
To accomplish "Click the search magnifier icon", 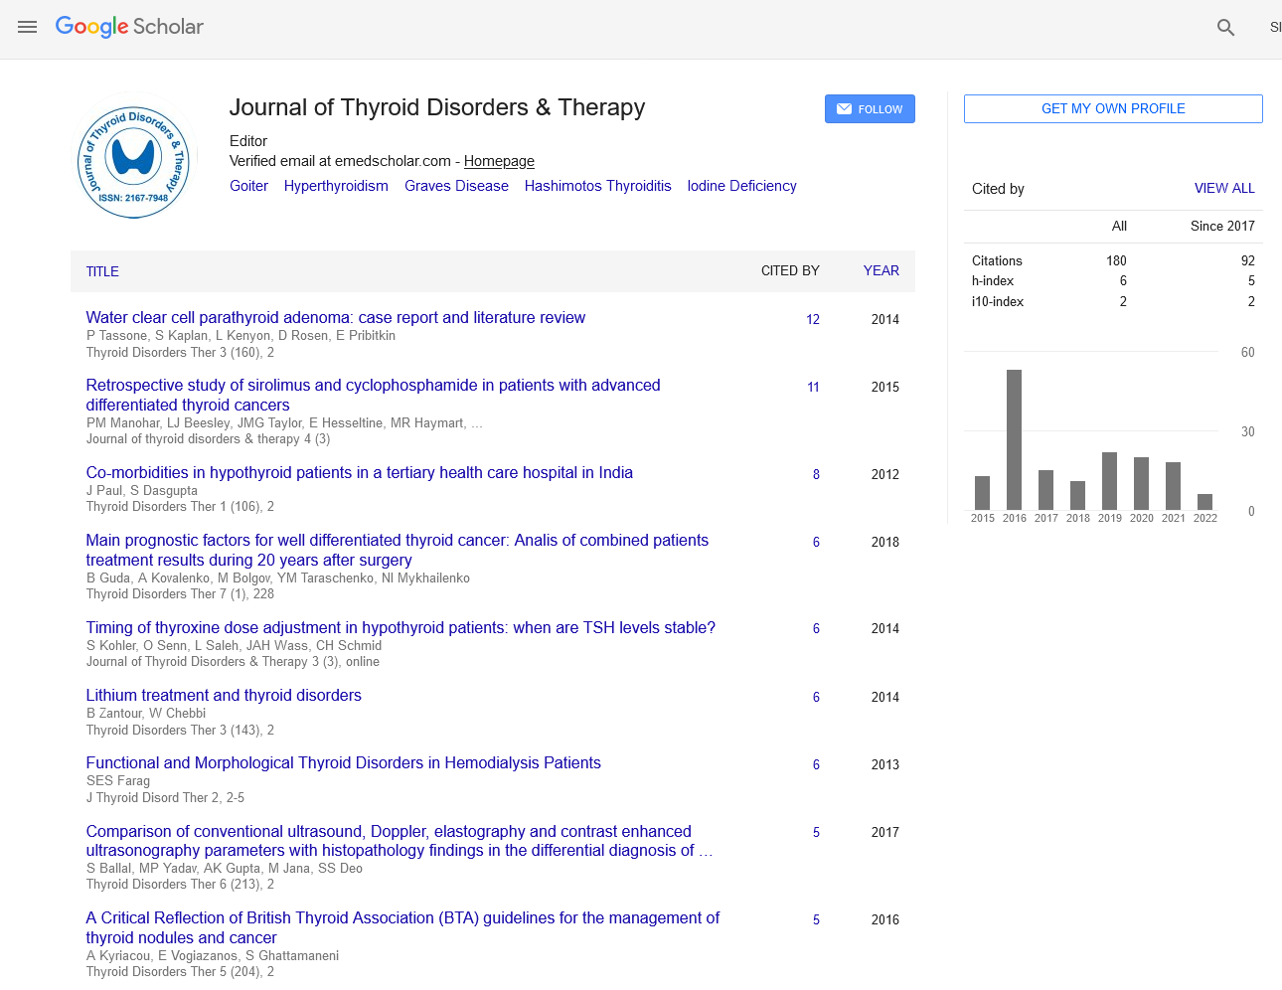I will pyautogui.click(x=1225, y=28).
